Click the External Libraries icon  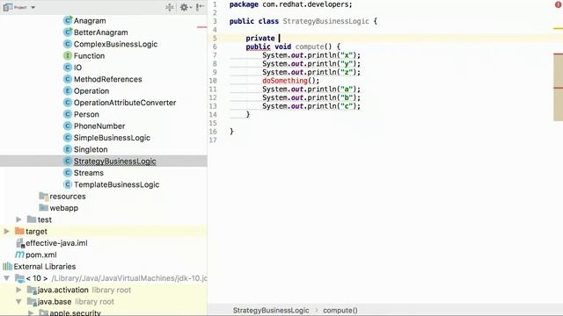[7, 267]
